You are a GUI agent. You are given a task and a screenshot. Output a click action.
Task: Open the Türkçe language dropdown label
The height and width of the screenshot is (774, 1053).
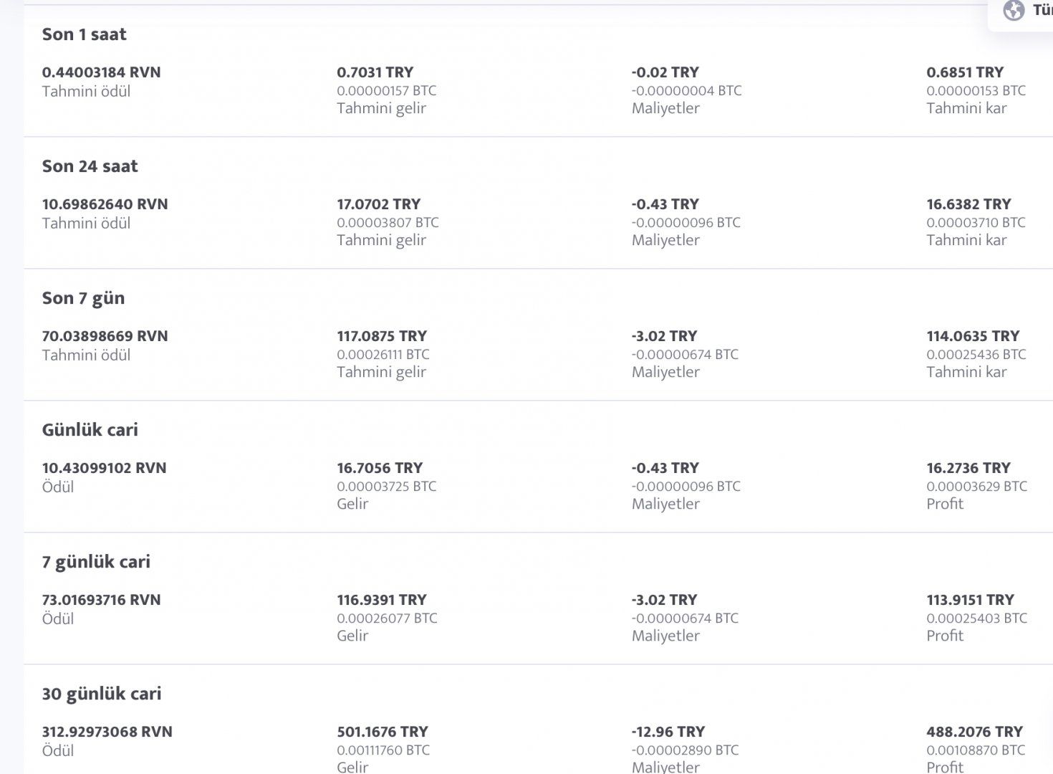pos(1042,11)
